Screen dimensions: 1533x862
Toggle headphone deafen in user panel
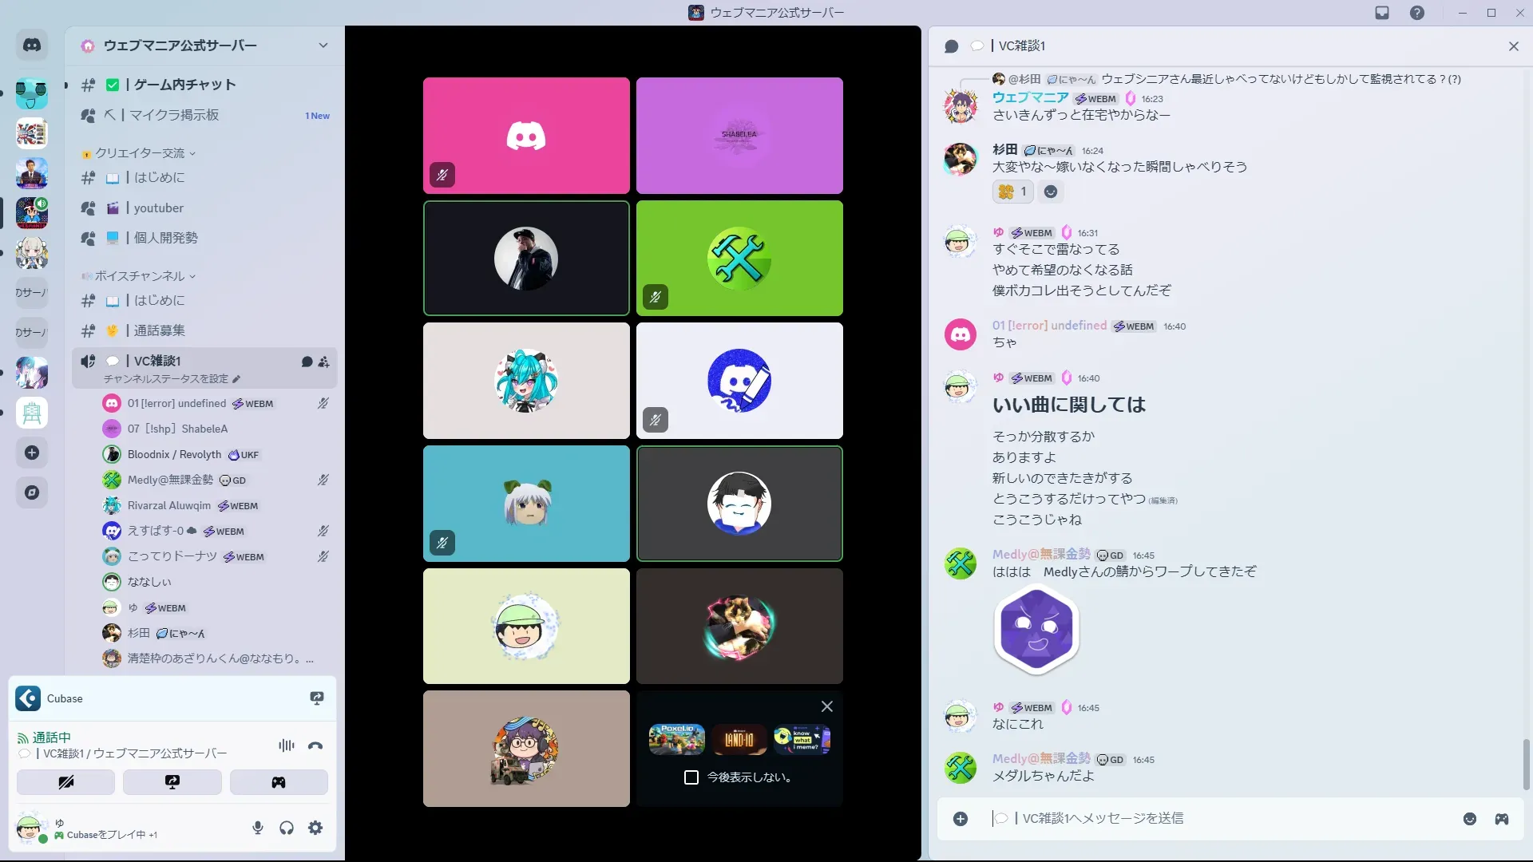[x=287, y=828]
